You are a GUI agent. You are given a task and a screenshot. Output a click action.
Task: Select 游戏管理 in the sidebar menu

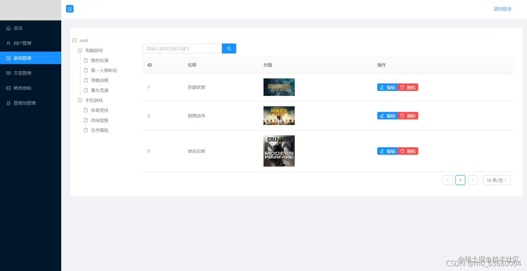pyautogui.click(x=21, y=58)
